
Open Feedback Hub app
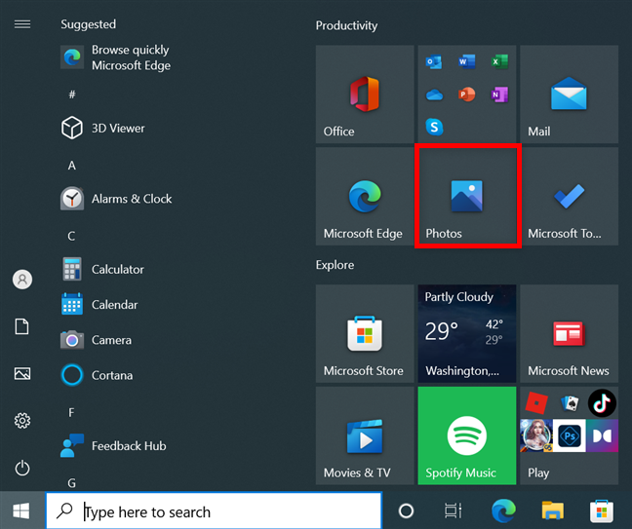click(x=113, y=445)
